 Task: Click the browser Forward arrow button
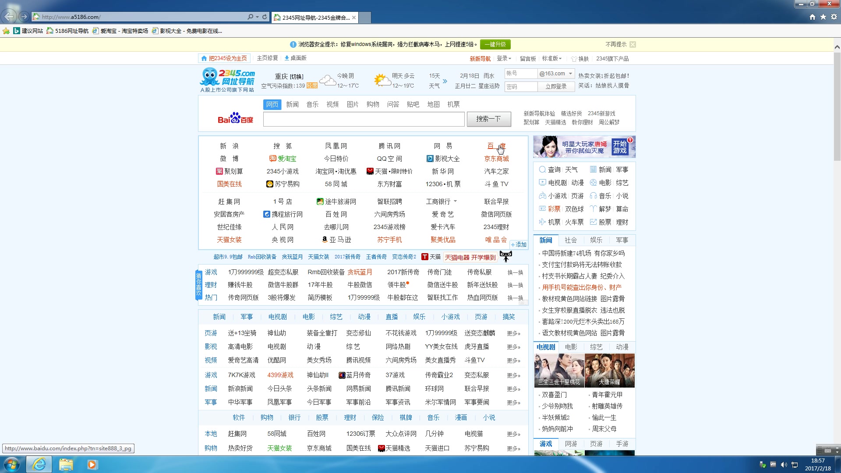(25, 17)
